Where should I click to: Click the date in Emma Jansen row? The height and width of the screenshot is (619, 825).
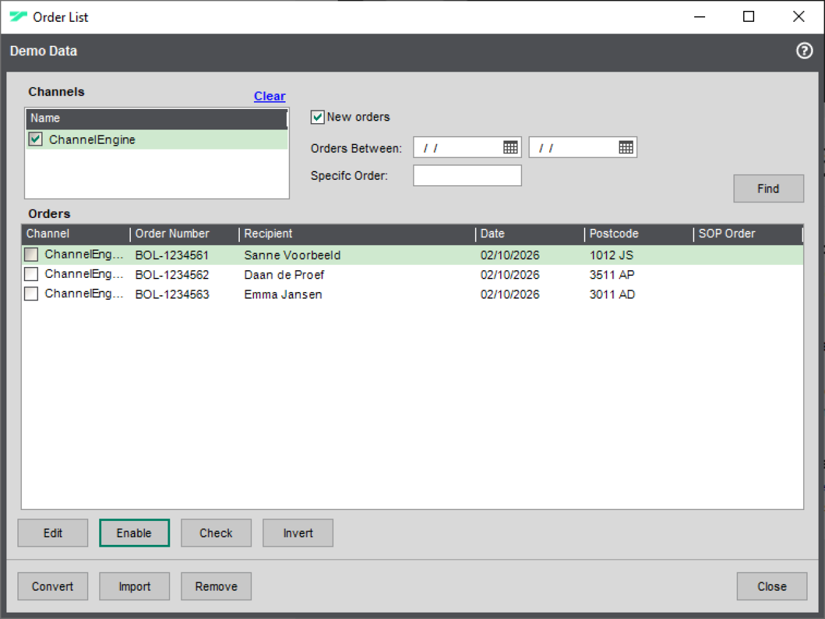[510, 295]
